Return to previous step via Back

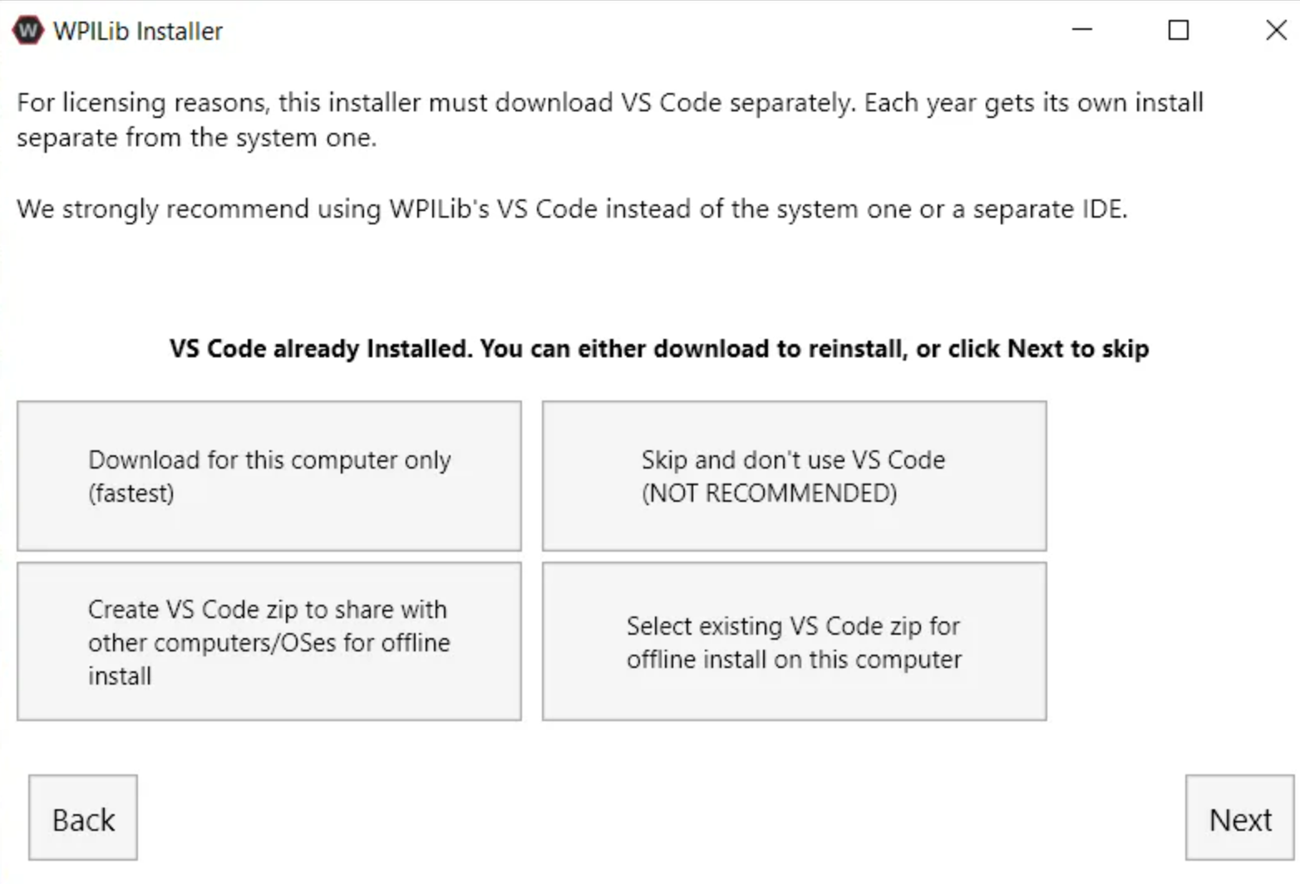pyautogui.click(x=82, y=818)
